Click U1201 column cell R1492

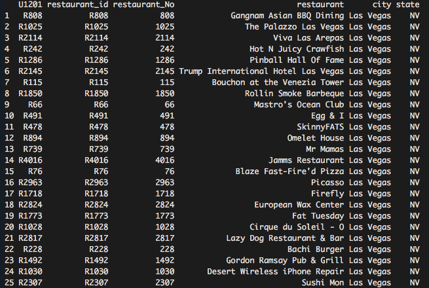click(x=30, y=261)
